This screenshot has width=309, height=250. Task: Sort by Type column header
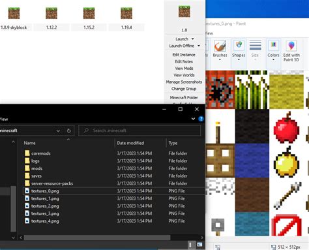pos(173,143)
